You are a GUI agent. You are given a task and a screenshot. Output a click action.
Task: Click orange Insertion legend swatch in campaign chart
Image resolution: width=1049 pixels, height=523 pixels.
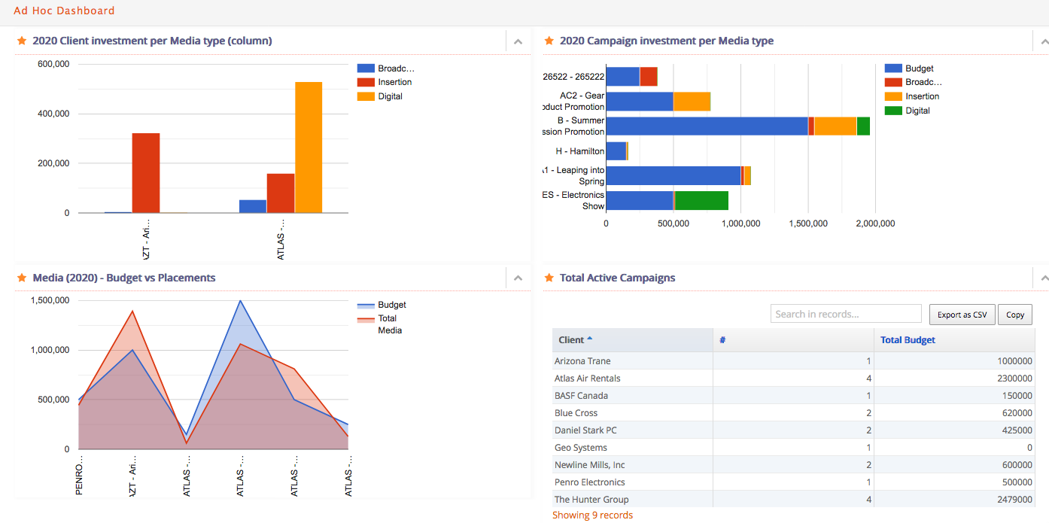coord(893,96)
